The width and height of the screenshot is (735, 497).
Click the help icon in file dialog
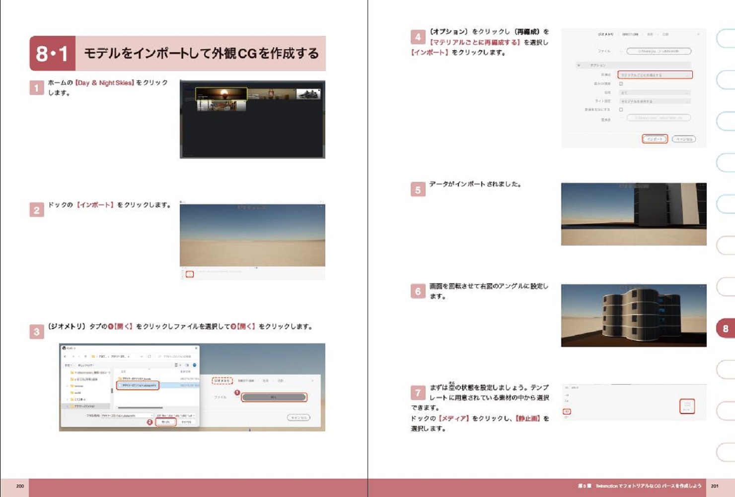(x=194, y=365)
